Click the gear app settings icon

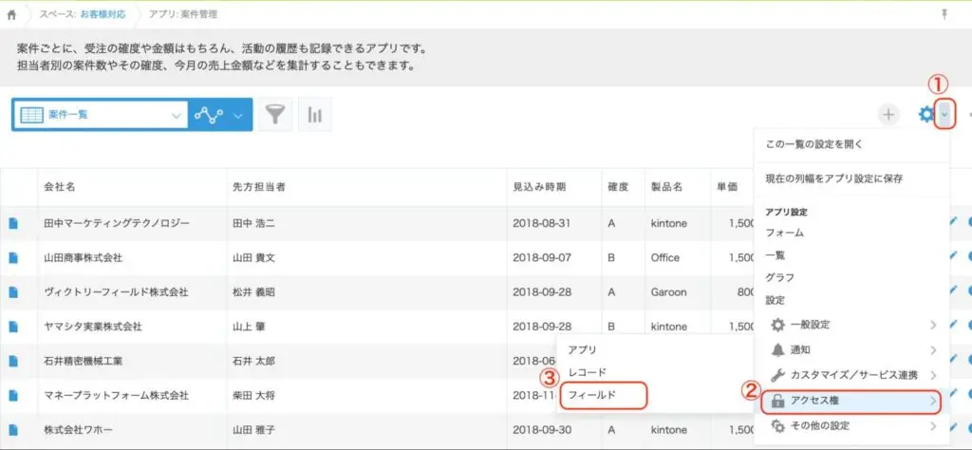[925, 115]
